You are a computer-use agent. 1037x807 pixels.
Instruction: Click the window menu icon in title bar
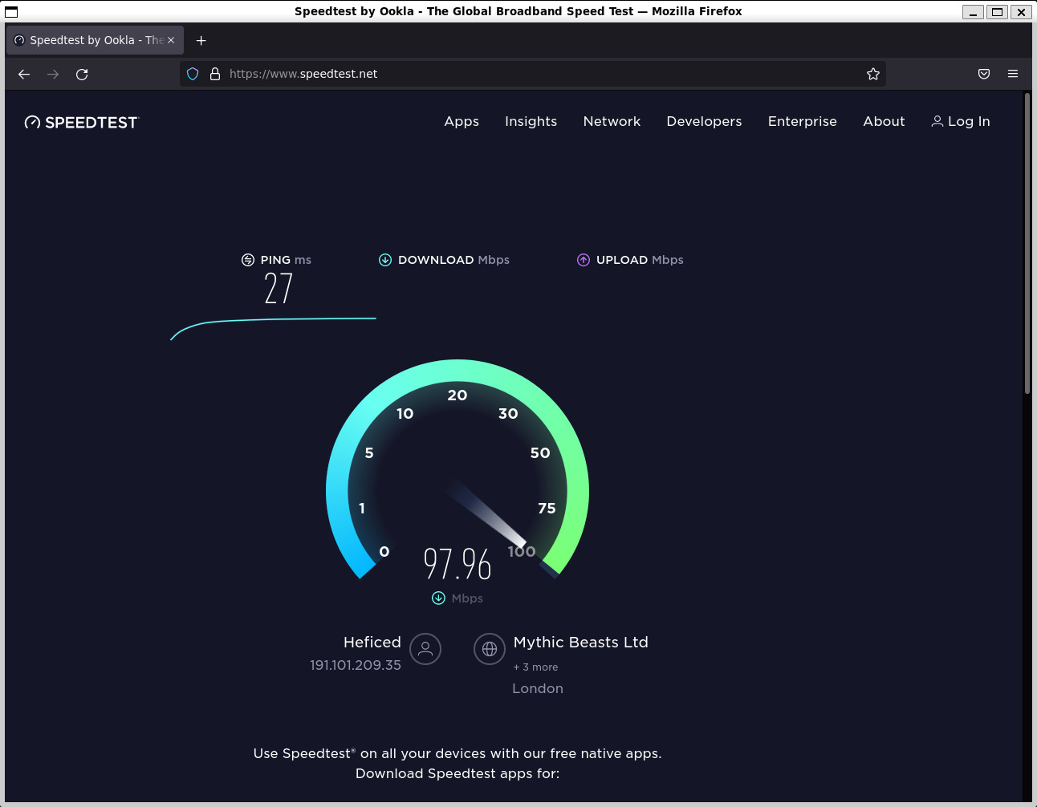(11, 11)
